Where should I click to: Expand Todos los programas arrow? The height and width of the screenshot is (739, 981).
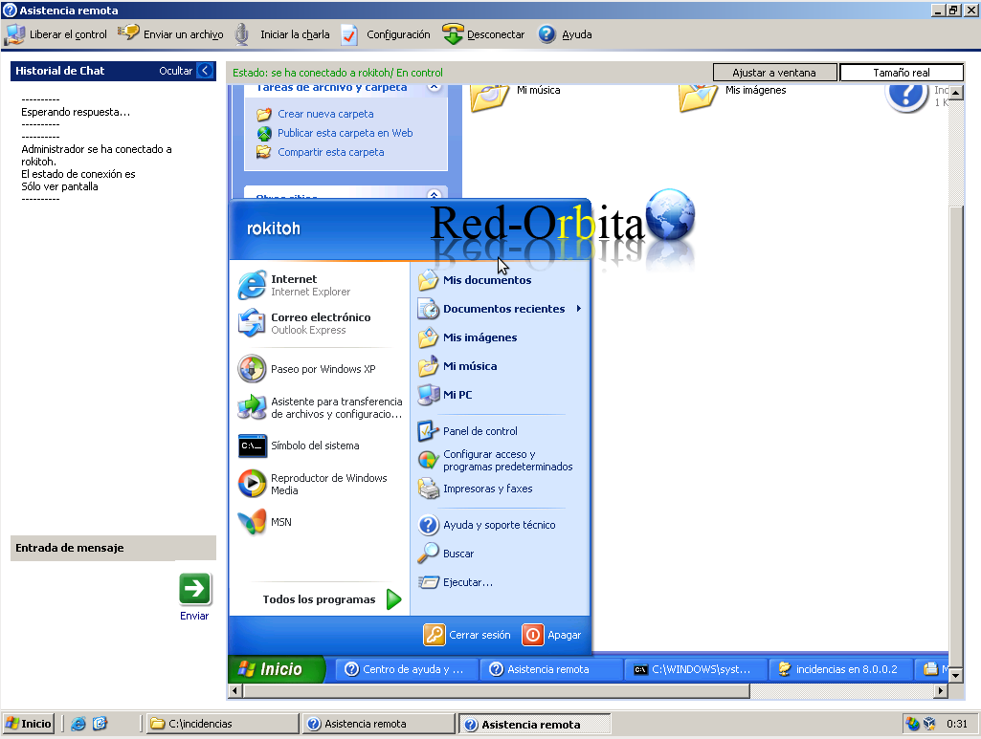point(393,599)
